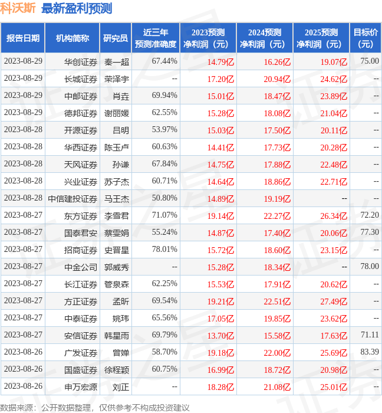Image resolution: width=382 pixels, height=413 pixels.
Task: Click the 机构简称 column header
Action: tap(73, 38)
